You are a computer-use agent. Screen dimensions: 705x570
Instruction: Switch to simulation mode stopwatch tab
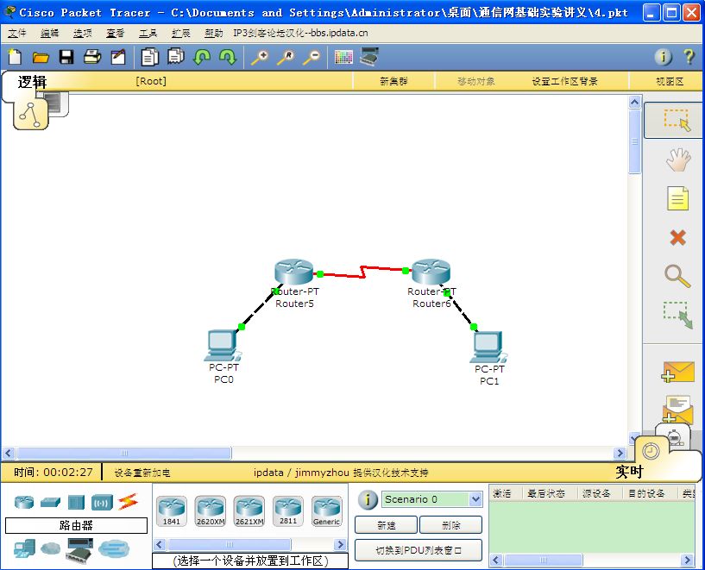point(674,436)
